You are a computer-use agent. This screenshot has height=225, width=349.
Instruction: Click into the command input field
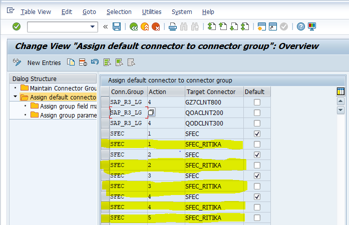58,26
